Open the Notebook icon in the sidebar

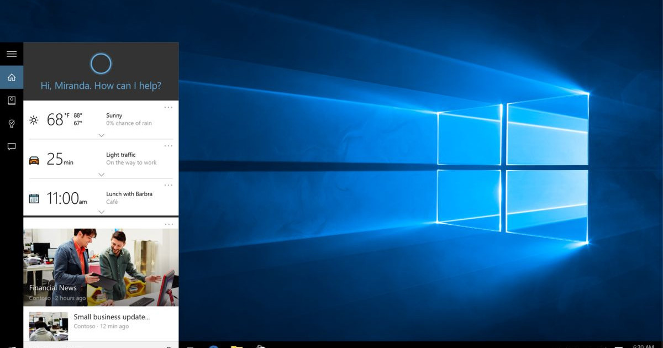pos(12,100)
